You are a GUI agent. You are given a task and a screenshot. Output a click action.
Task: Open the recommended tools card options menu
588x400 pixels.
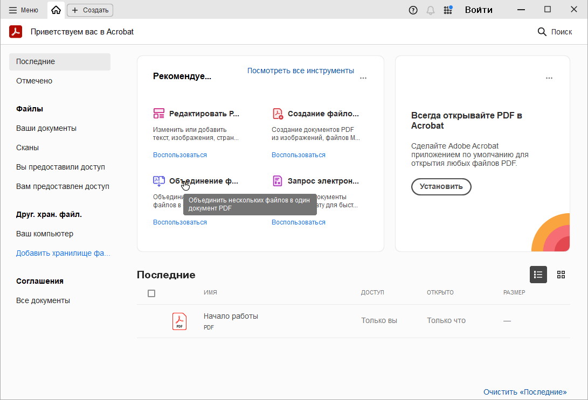363,78
